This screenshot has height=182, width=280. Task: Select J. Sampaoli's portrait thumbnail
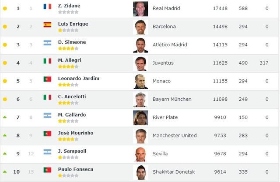click(140, 154)
